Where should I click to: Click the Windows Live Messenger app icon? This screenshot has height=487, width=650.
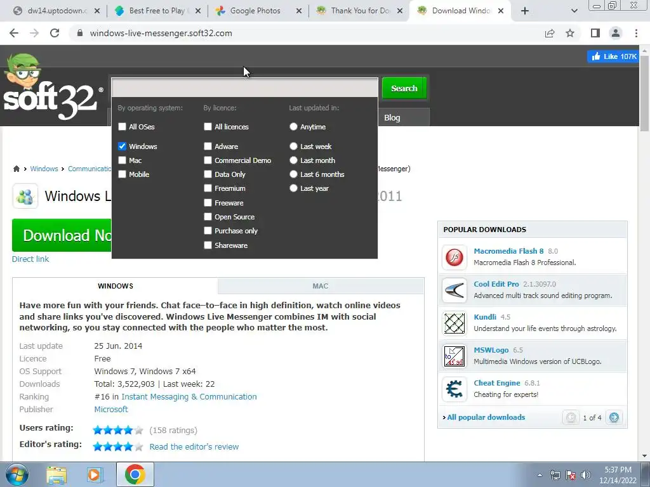tap(25, 196)
